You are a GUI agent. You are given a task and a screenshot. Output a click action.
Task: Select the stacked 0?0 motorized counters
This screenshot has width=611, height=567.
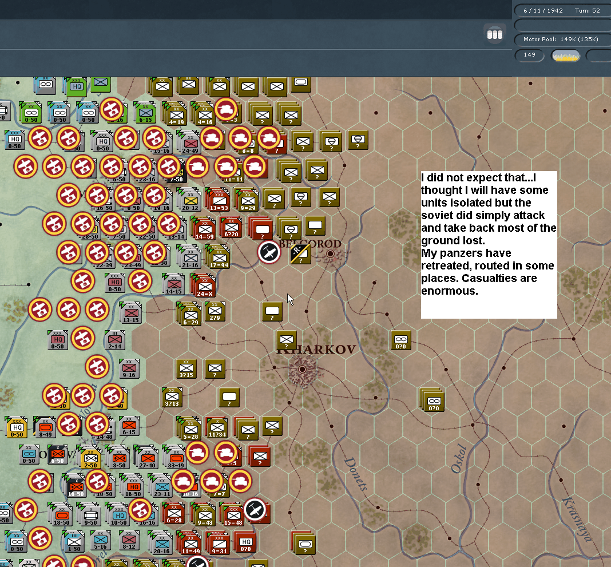[433, 400]
